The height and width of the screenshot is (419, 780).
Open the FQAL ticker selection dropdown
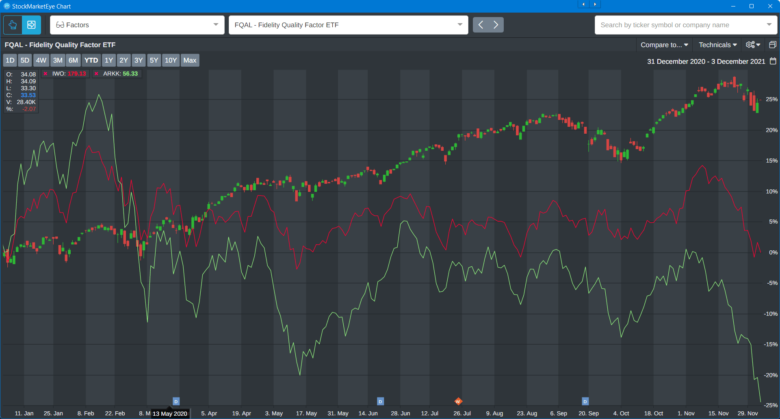(349, 25)
